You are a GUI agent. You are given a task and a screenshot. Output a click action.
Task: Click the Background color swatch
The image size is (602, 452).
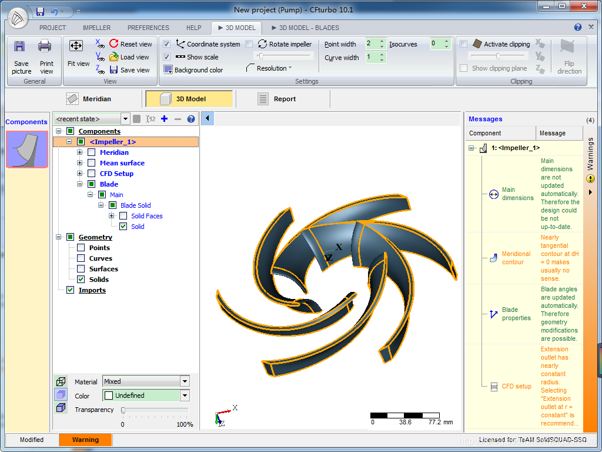tap(168, 69)
